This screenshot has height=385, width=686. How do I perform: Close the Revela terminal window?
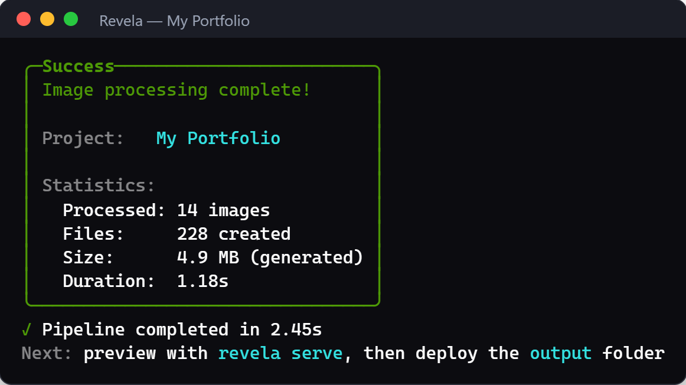[x=24, y=19]
